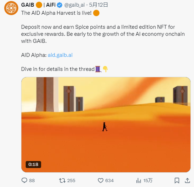Click the purple thread spool emoji
Viewport: 194px width, 187px height.
click(x=98, y=69)
